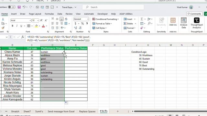207x116 pixels.
Task: Switch to the Xmatch sheet tab
Action: point(15,111)
